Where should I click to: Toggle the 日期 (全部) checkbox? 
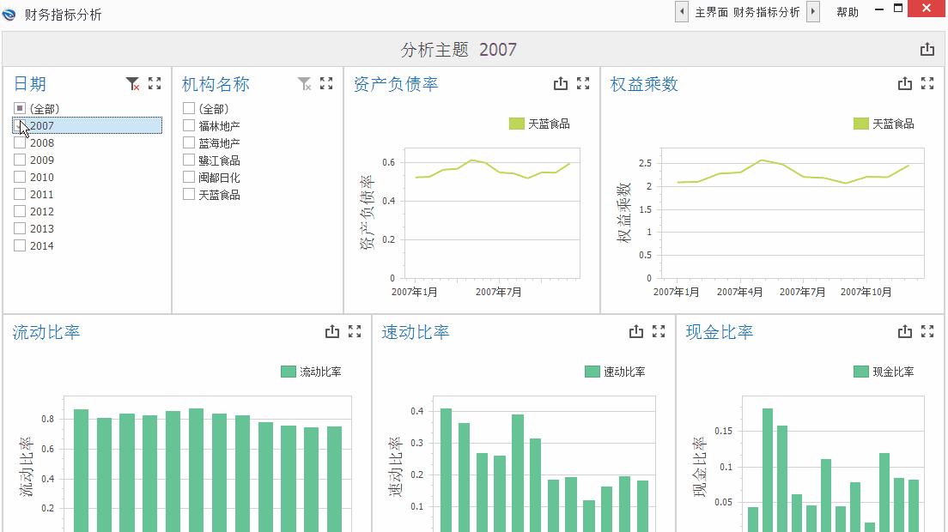20,108
